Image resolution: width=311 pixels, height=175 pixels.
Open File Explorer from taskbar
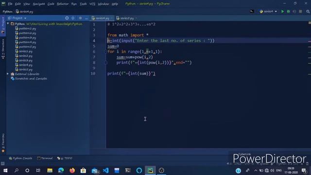coord(50,171)
